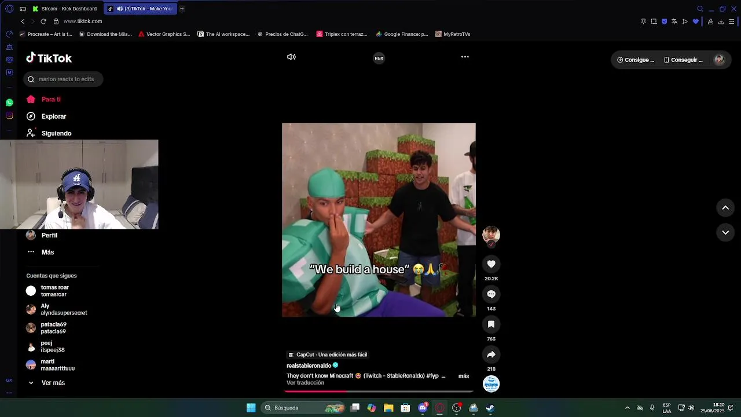This screenshot has width=741, height=417.
Task: Click the Búsqueda taskbar search box
Action: coord(303,408)
